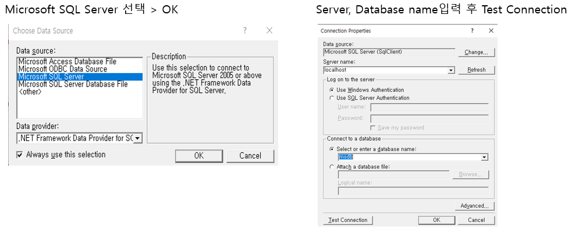Screen dimensions: 572x237
Task: Close the Connection Properties dialog
Action: click(491, 31)
